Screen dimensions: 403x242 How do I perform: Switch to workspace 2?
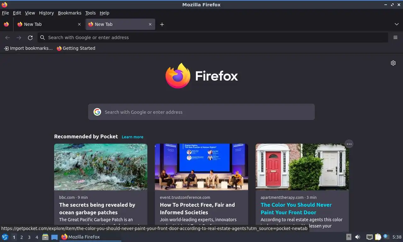pyautogui.click(x=21, y=237)
